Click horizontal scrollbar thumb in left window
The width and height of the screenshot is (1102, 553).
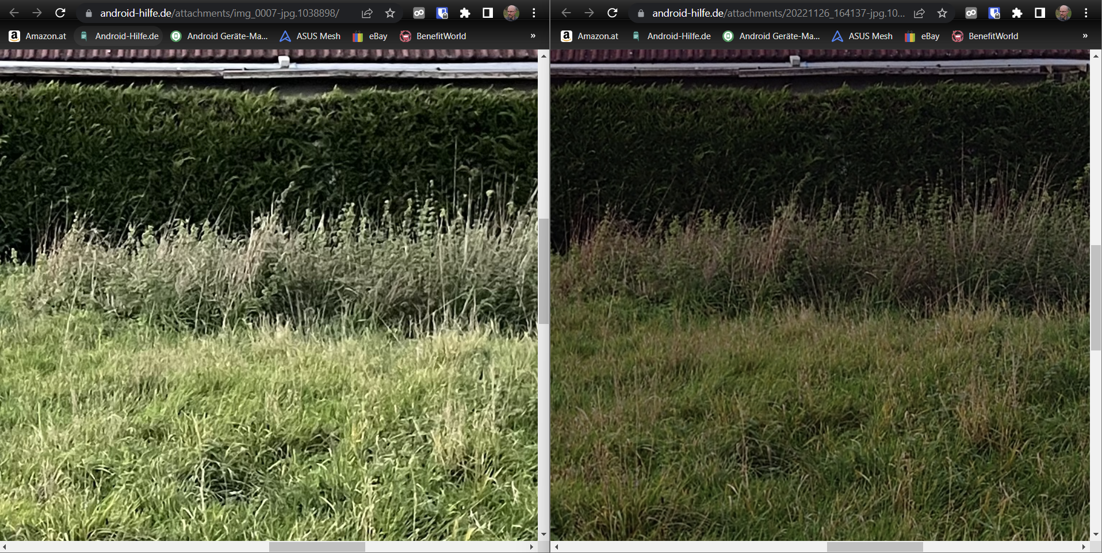(x=317, y=547)
